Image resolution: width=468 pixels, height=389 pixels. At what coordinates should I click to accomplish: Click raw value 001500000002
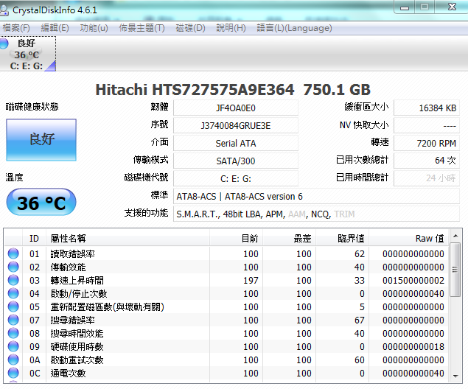tap(413, 281)
